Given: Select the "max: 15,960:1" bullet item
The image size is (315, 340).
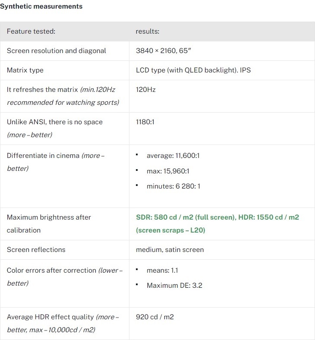Looking at the screenshot, I should click(x=168, y=171).
